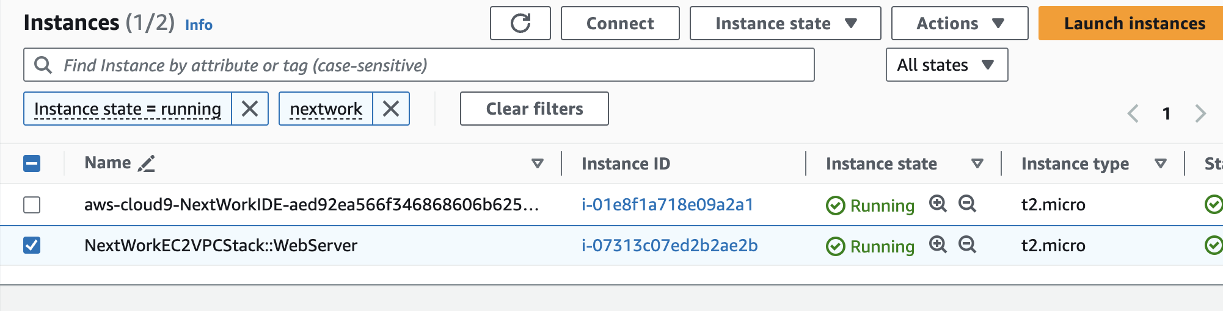Remove the 'nextwork' filter tag

click(x=391, y=109)
